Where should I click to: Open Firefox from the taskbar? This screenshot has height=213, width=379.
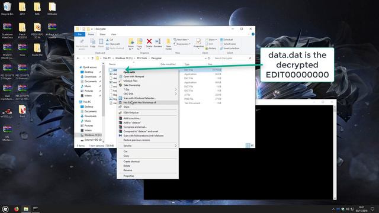[16, 209]
